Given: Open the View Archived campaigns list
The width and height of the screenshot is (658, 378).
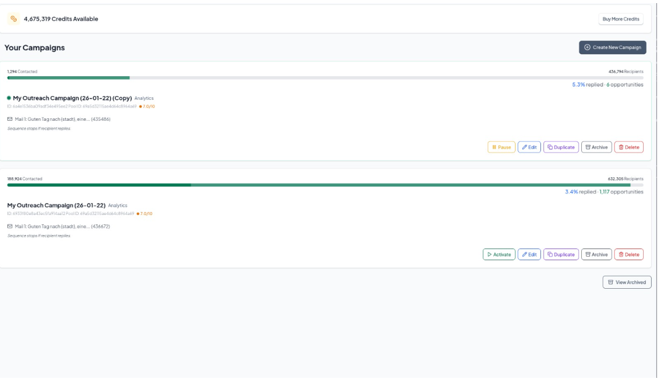Looking at the screenshot, I should (x=627, y=282).
